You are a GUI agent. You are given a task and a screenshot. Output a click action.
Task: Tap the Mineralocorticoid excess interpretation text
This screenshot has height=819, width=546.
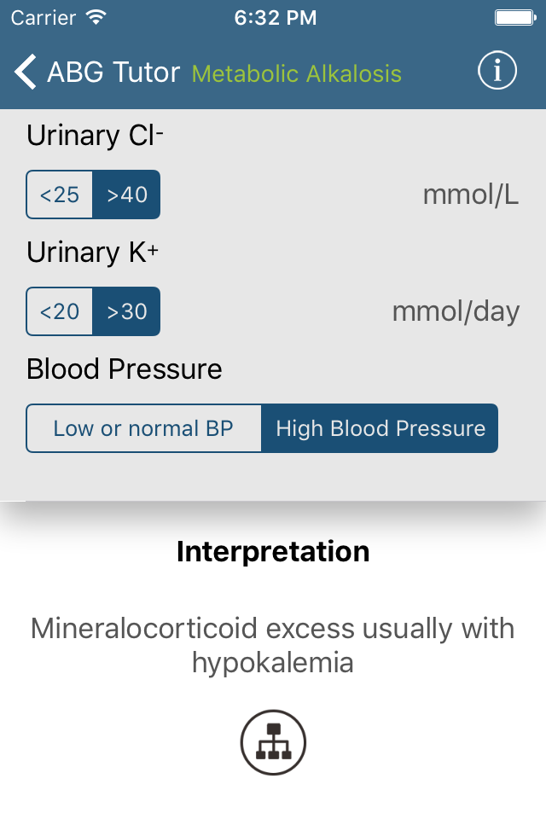pyautogui.click(x=273, y=645)
